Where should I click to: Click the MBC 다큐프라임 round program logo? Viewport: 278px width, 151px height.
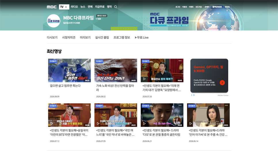(x=54, y=21)
